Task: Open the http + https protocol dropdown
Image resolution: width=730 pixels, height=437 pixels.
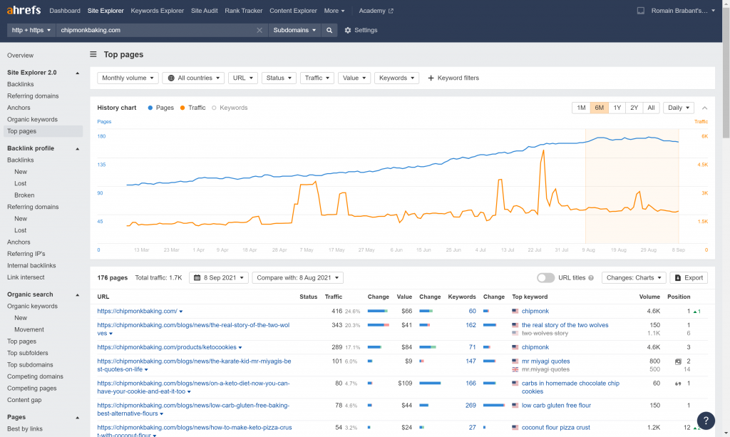Action: 31,30
